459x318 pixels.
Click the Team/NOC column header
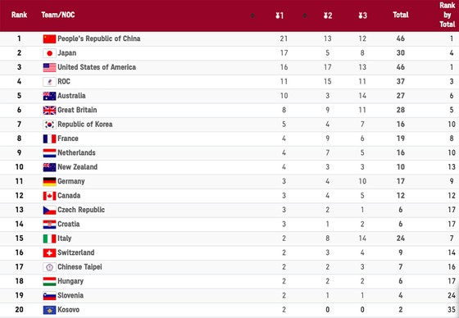[x=58, y=15]
